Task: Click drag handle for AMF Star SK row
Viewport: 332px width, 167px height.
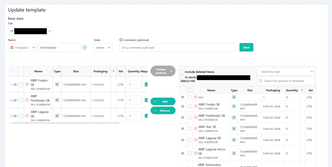Action: 183,128
